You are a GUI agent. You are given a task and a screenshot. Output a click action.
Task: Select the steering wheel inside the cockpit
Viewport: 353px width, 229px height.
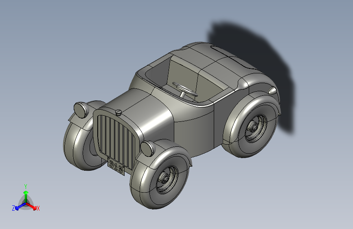coord(184,90)
